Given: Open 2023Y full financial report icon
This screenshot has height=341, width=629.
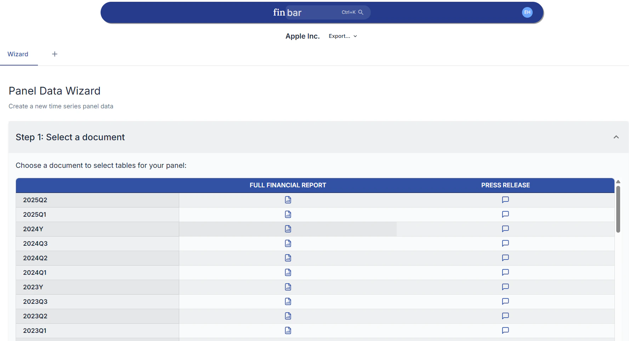Looking at the screenshot, I should tap(288, 287).
